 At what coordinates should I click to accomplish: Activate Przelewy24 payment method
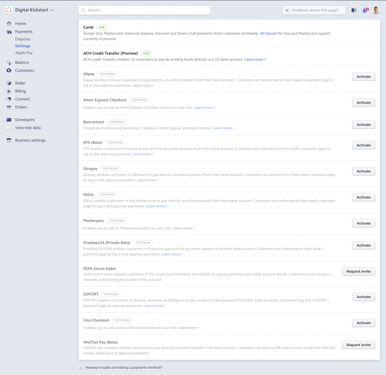pos(364,245)
